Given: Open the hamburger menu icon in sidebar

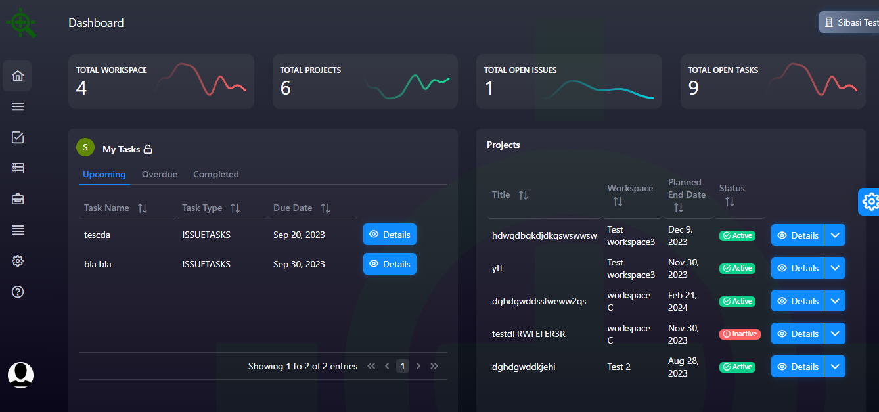Looking at the screenshot, I should coord(18,106).
